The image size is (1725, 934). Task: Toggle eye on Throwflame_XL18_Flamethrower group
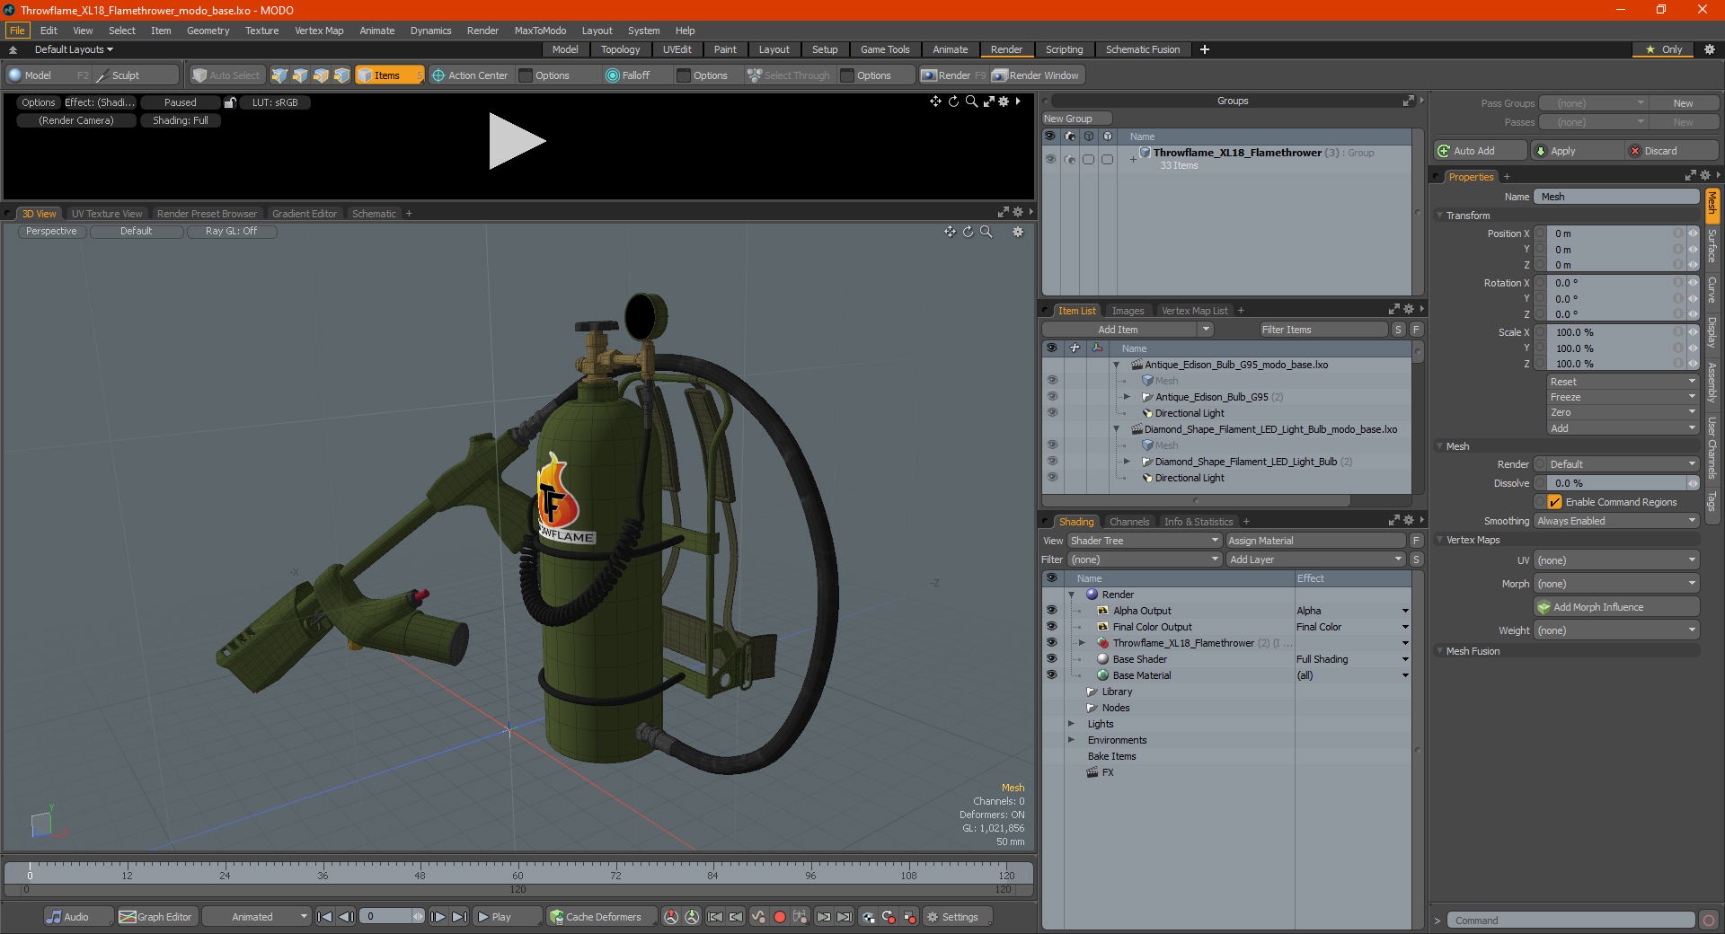(x=1050, y=159)
